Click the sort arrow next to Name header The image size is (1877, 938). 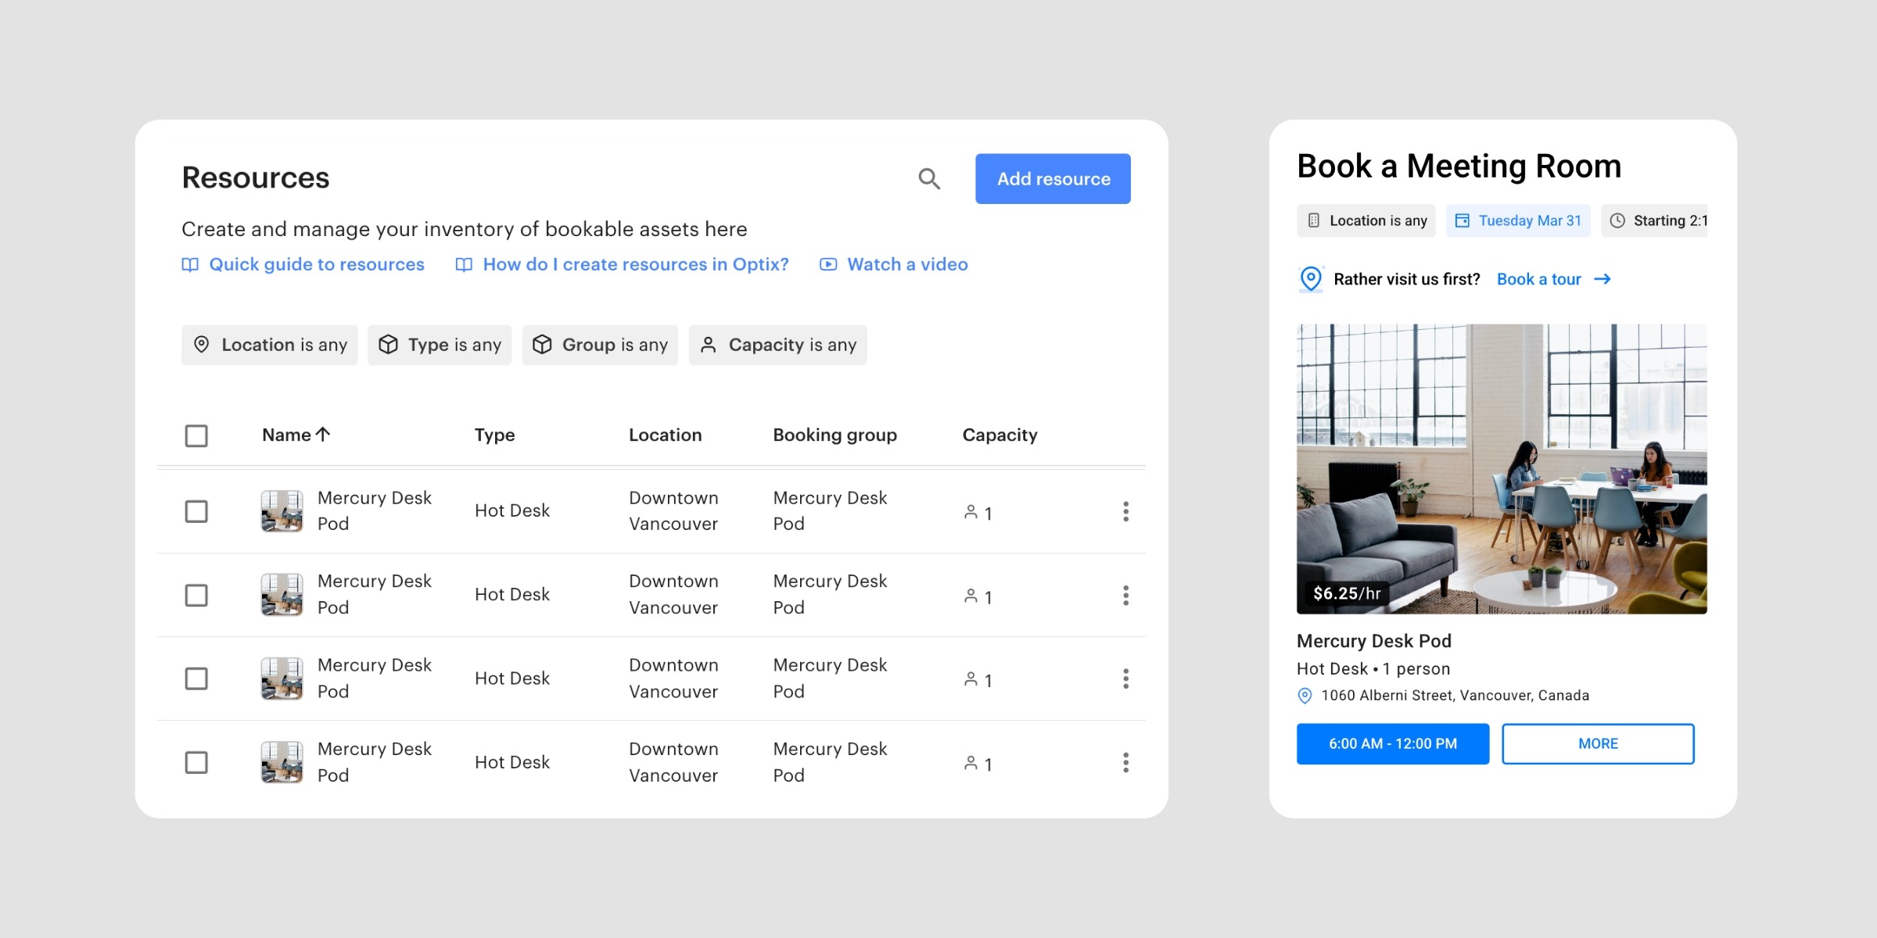pos(323,435)
